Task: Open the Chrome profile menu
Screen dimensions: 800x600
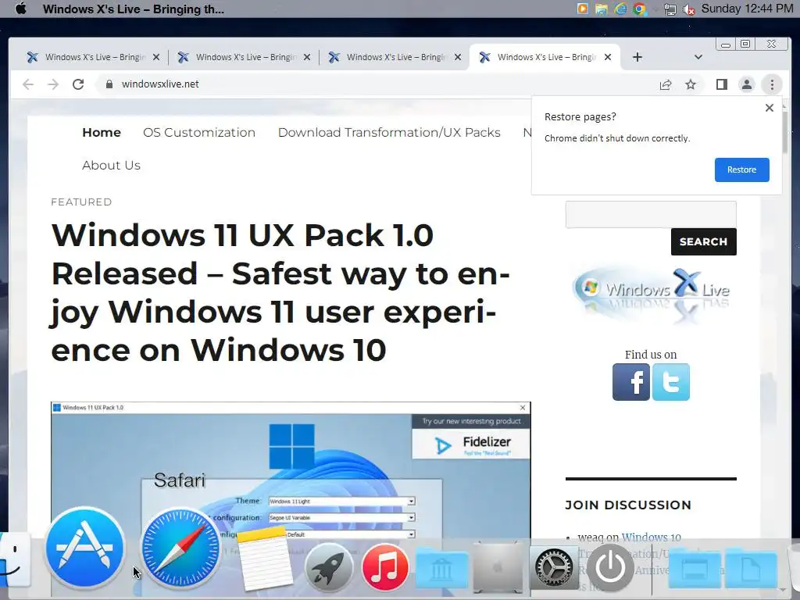Action: coord(746,84)
